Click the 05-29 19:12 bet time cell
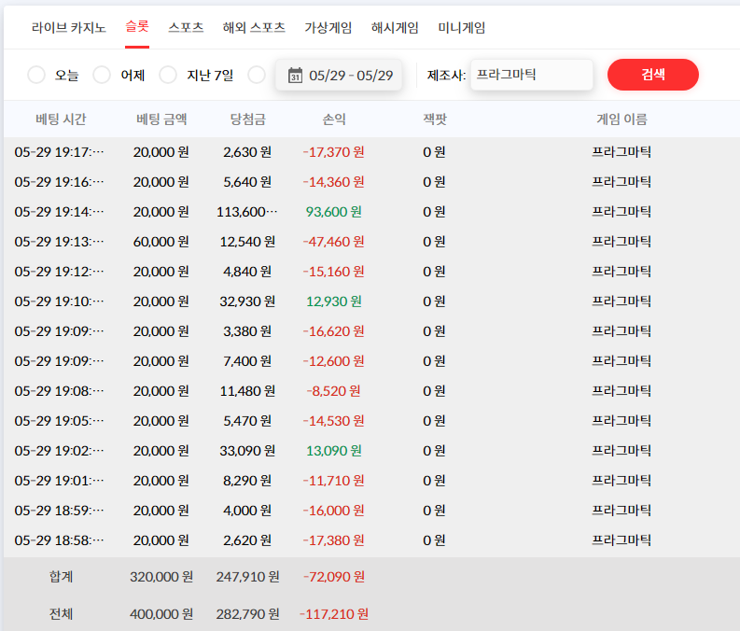This screenshot has height=631, width=740. 60,272
